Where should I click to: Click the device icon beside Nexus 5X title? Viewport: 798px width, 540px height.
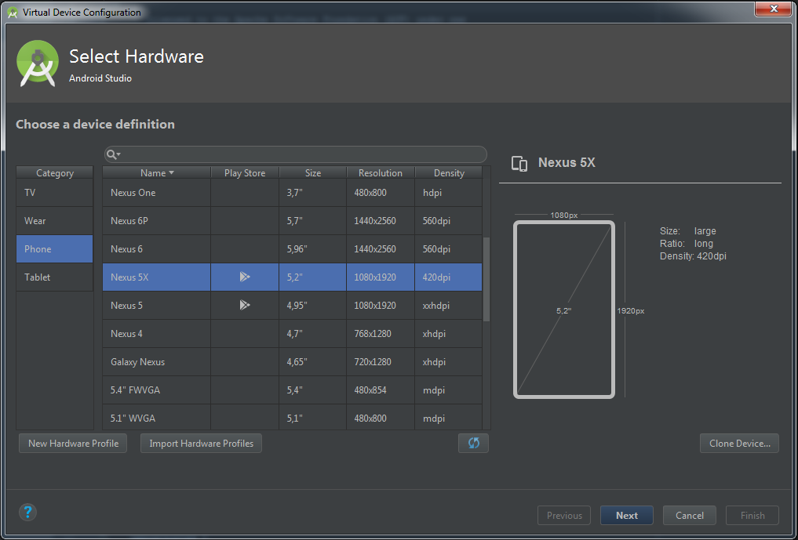(519, 163)
